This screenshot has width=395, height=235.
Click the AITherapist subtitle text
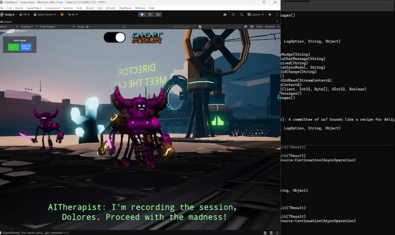[143, 212]
